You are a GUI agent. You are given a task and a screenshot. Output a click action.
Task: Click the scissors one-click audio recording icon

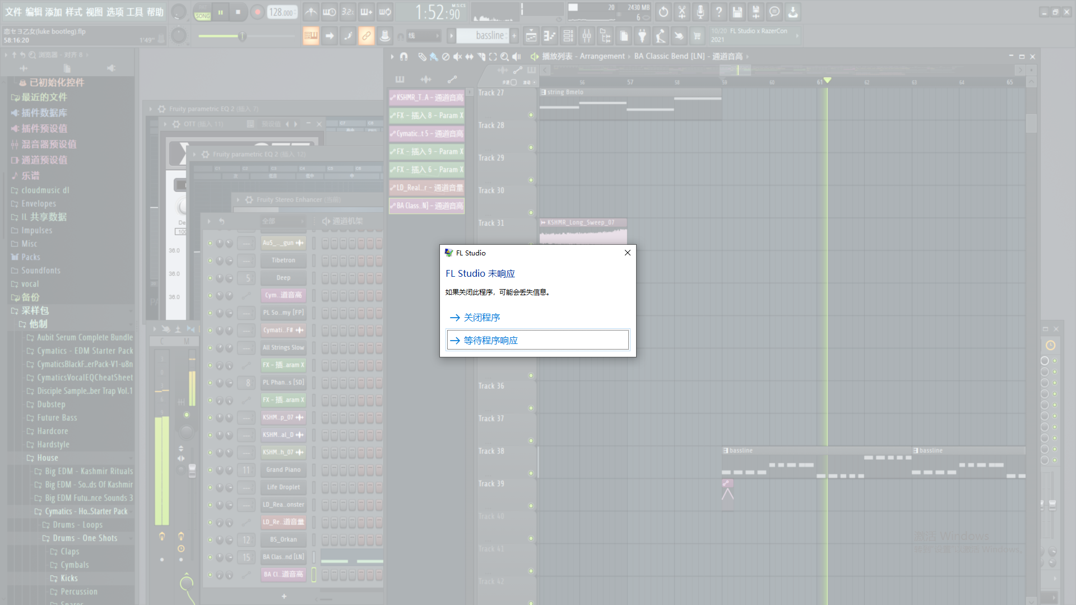tap(682, 12)
